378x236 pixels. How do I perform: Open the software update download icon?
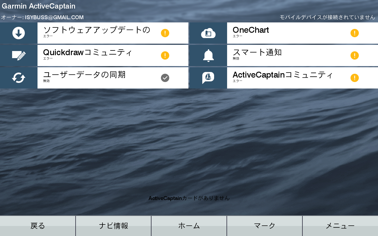[19, 33]
